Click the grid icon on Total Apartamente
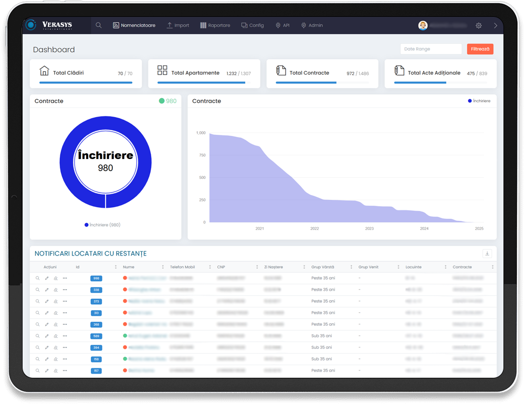 click(x=162, y=71)
